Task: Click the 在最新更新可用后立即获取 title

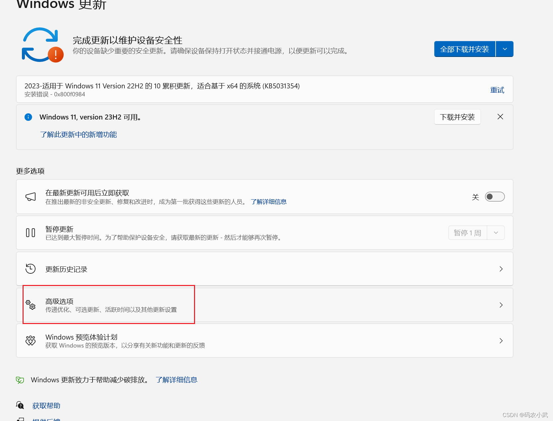Action: (87, 193)
